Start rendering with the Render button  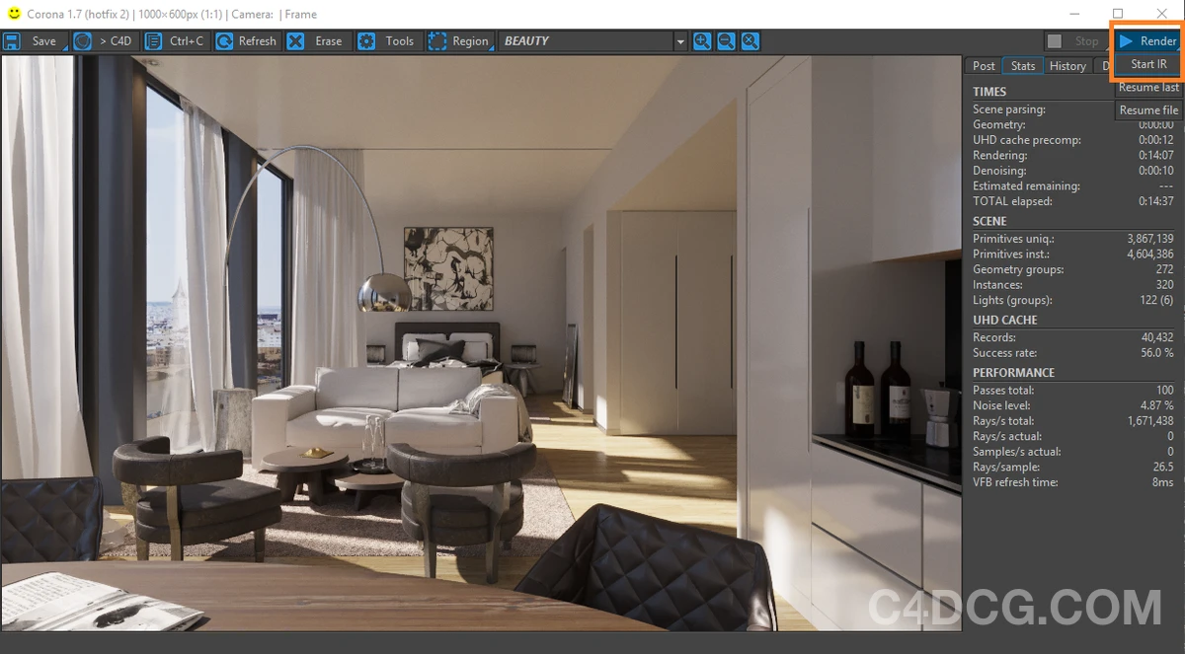click(x=1147, y=41)
